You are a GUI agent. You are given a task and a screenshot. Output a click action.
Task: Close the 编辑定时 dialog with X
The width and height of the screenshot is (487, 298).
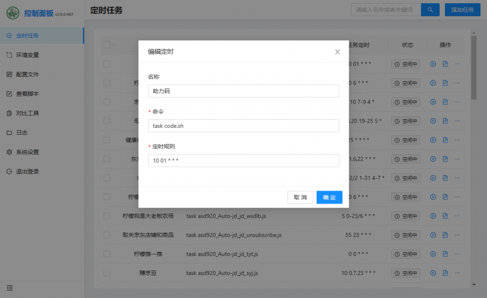click(x=337, y=52)
